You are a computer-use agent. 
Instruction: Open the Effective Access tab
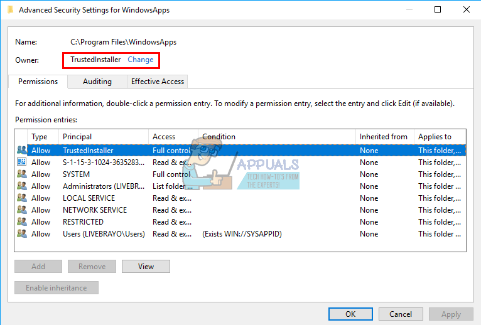point(158,82)
